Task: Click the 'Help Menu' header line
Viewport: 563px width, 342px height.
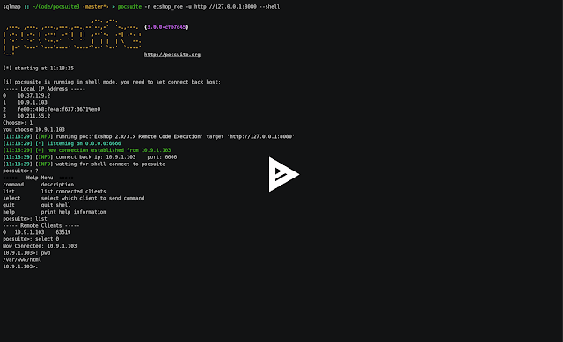Action: (38, 178)
